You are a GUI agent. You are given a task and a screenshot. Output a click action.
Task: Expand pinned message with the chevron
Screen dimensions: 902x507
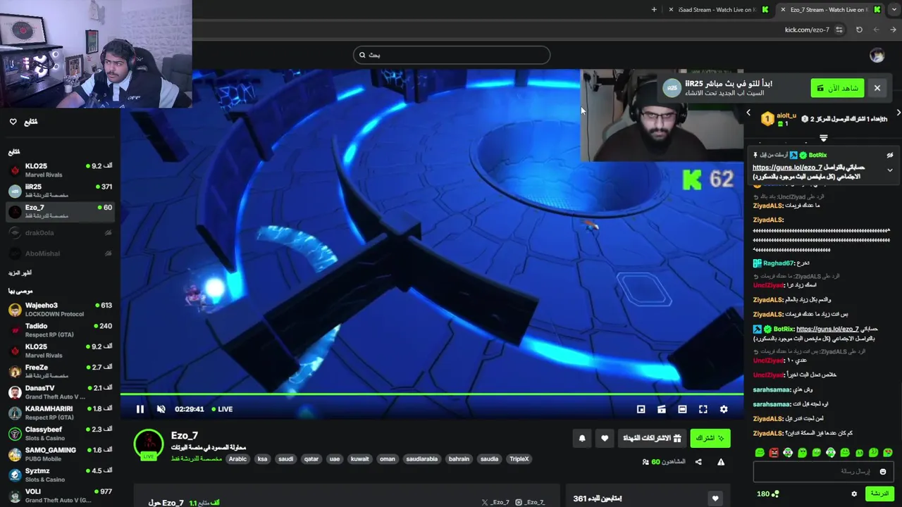889,170
